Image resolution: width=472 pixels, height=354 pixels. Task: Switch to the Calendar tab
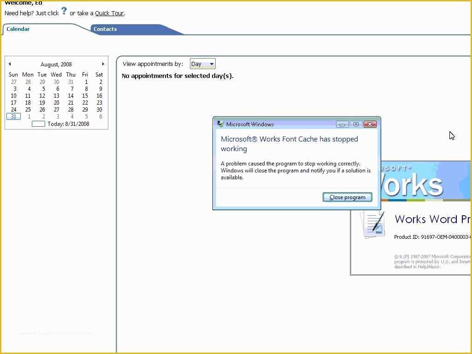pyautogui.click(x=18, y=29)
